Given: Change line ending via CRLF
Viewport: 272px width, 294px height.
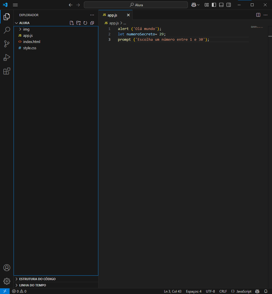Looking at the screenshot, I should [x=223, y=291].
